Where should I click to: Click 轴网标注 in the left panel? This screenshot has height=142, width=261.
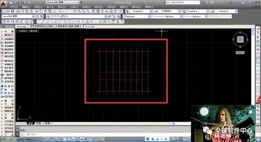(9, 61)
